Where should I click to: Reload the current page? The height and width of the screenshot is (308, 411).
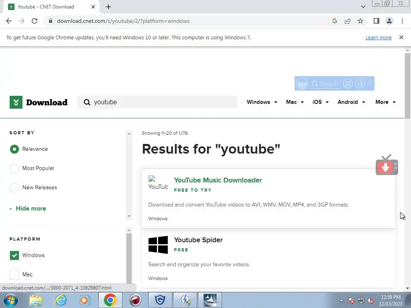coord(35,21)
